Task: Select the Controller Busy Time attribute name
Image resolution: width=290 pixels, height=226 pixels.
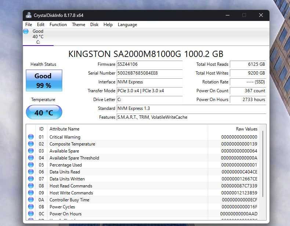Action: (69, 200)
